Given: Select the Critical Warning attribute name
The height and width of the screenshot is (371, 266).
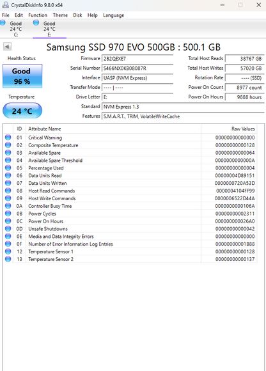Looking at the screenshot, I should coord(45,138).
